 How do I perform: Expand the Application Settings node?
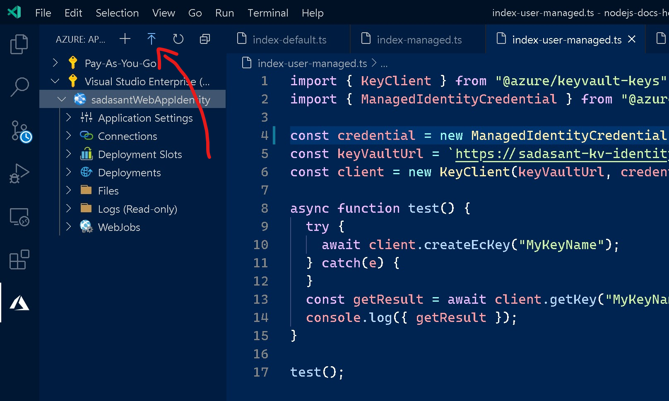69,118
